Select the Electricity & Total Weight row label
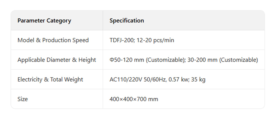The width and height of the screenshot is (276, 119). click(50, 79)
